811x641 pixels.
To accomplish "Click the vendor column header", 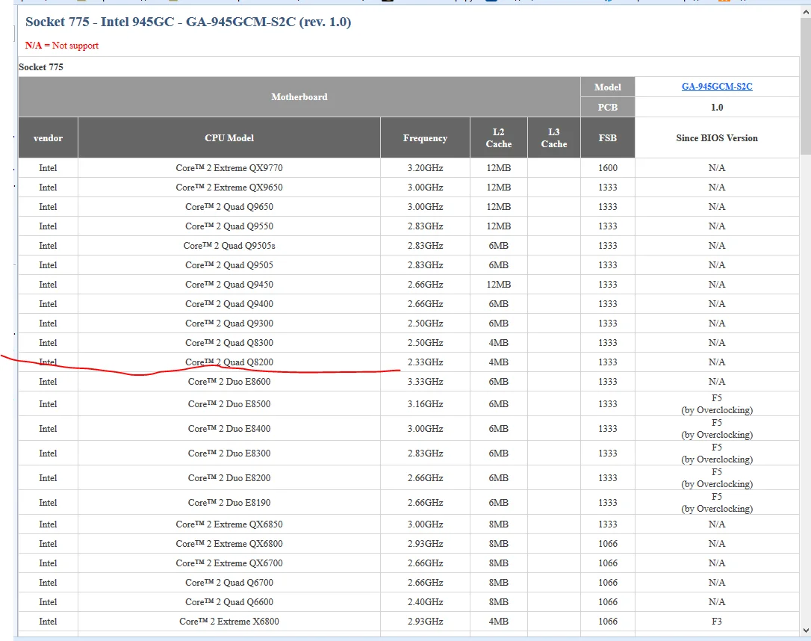I will [x=48, y=138].
